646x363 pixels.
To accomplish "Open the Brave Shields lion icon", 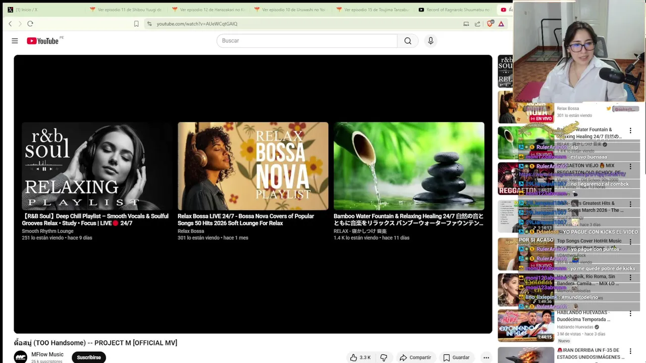I will click(x=490, y=24).
